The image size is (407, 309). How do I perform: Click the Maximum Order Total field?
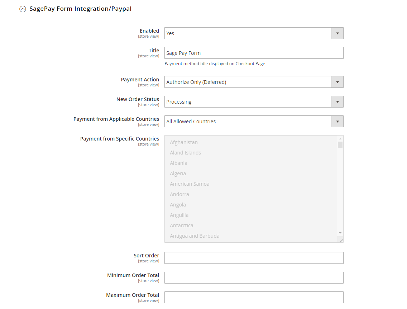point(254,298)
